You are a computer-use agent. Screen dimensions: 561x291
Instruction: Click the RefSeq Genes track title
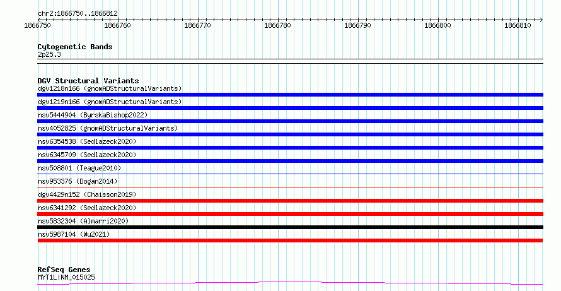click(x=64, y=270)
